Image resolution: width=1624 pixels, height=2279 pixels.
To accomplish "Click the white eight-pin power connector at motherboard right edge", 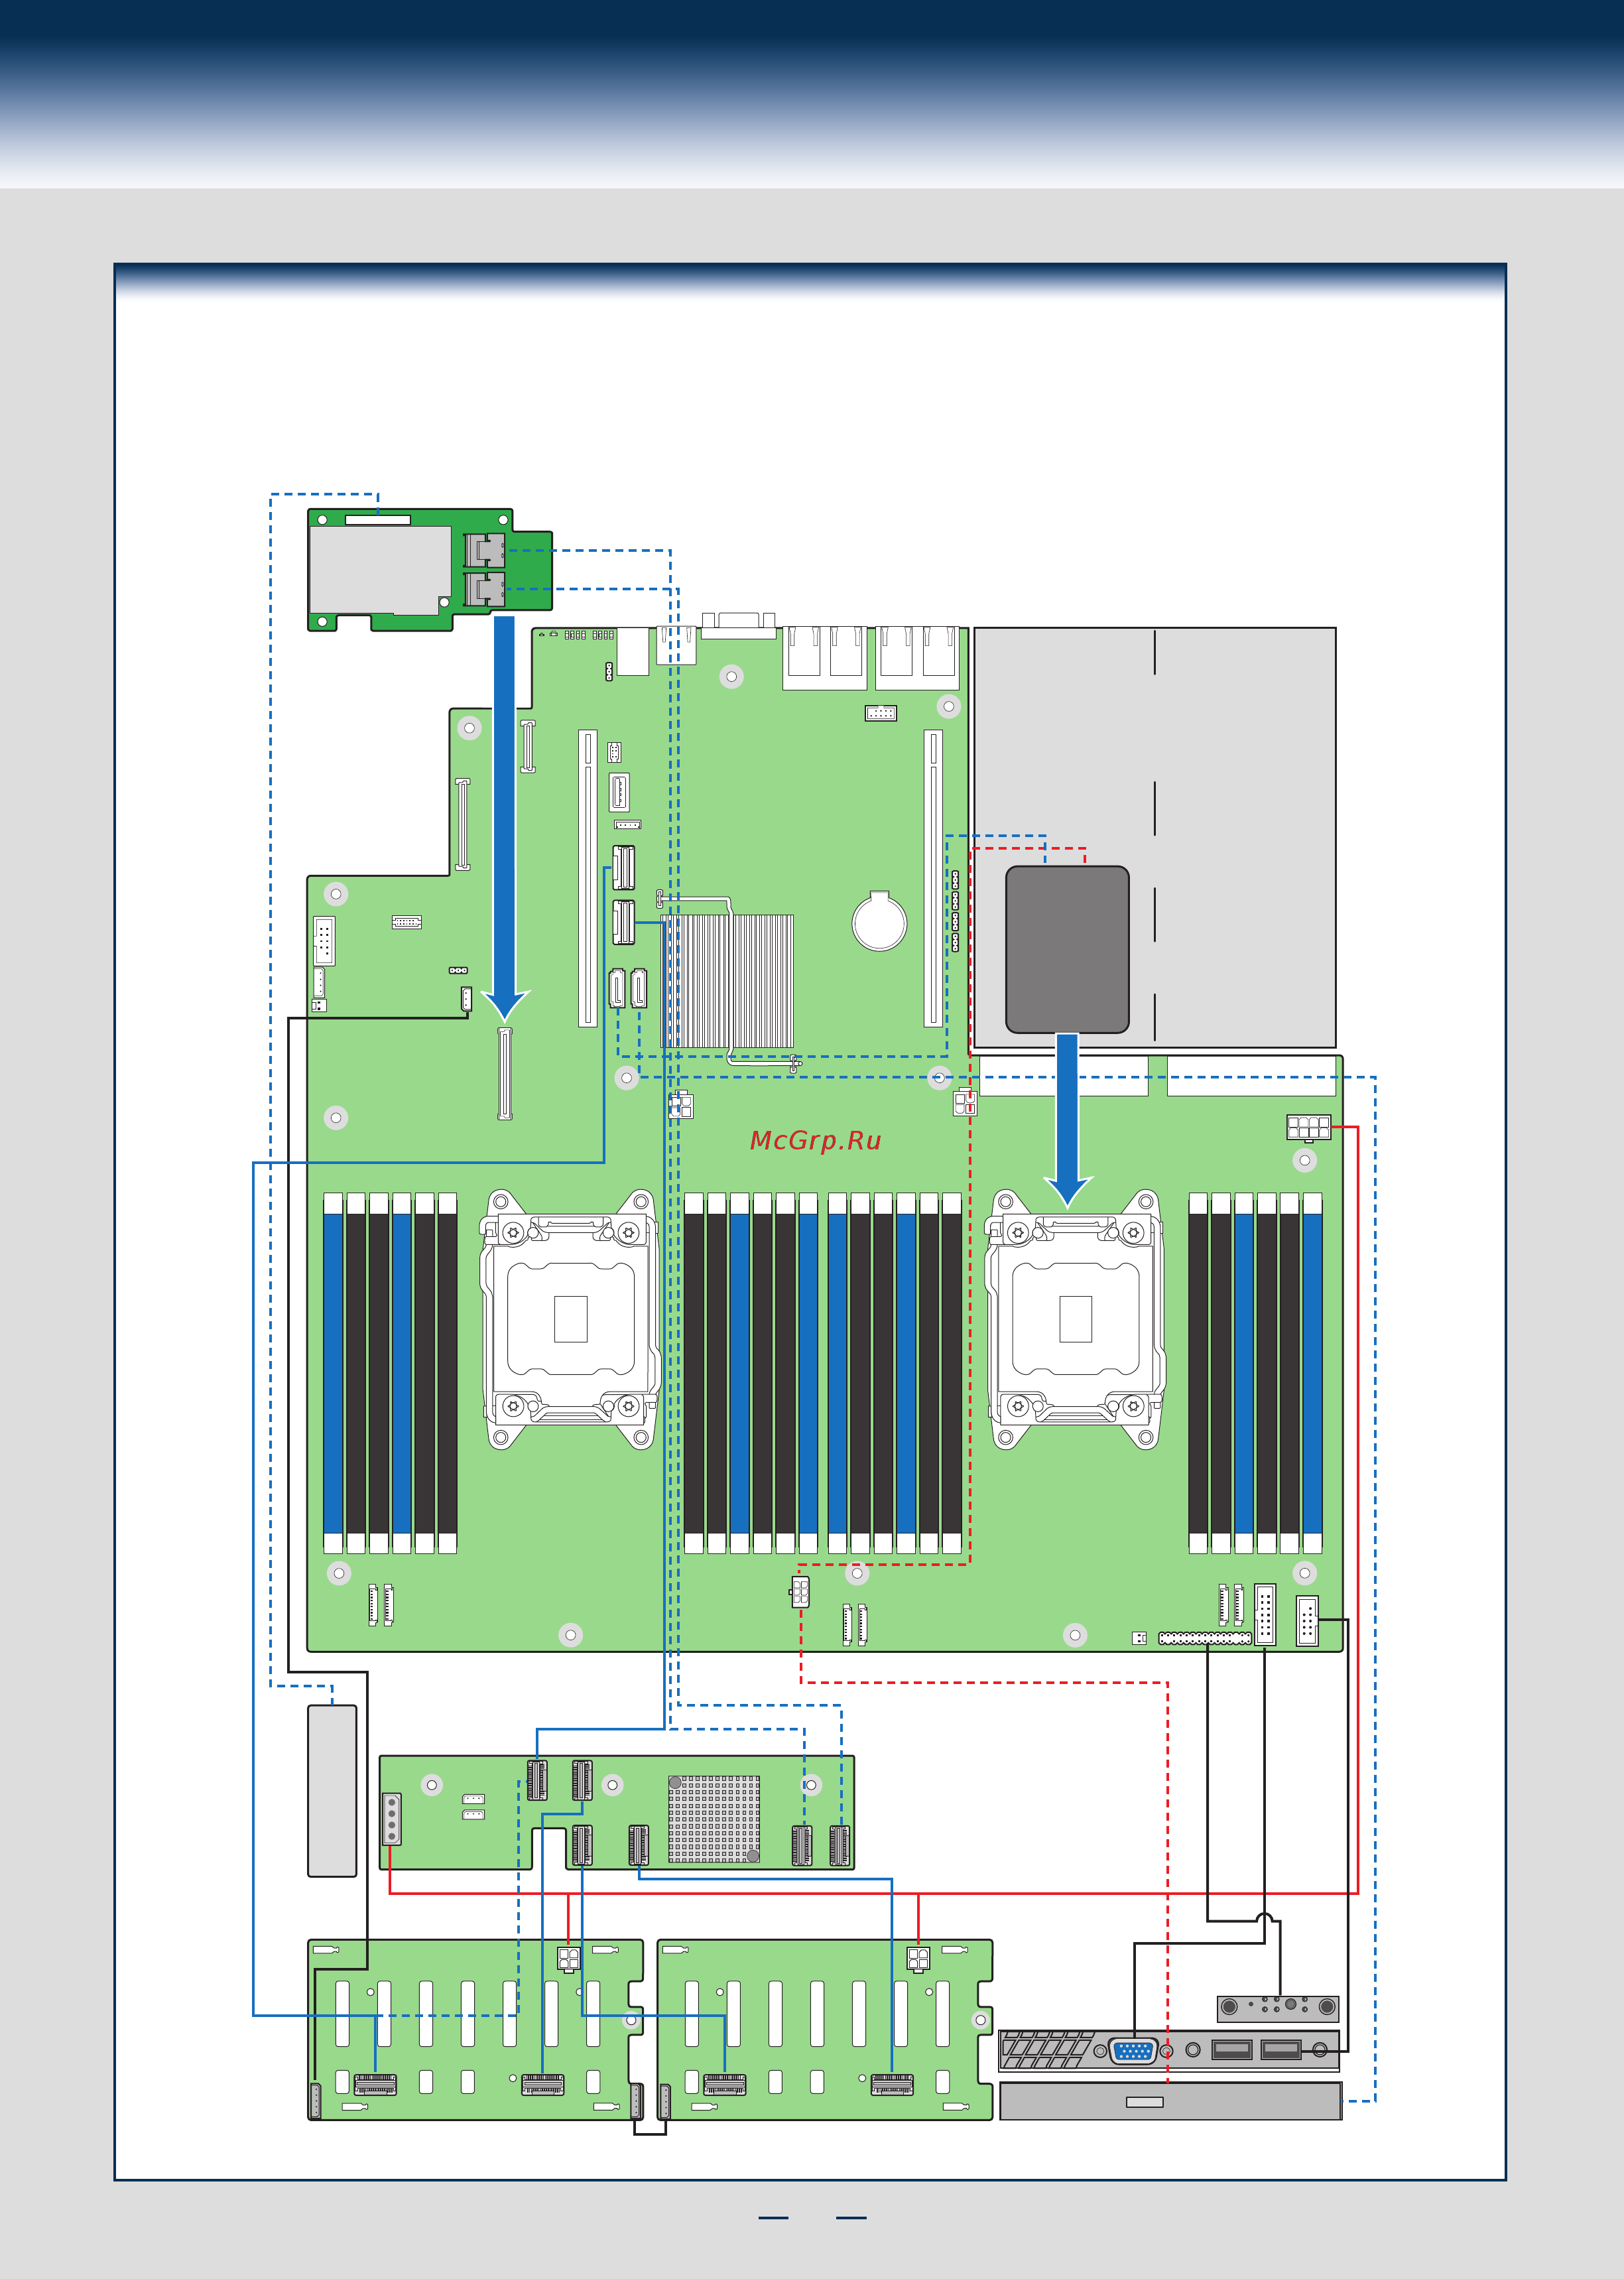I will (x=1308, y=1127).
